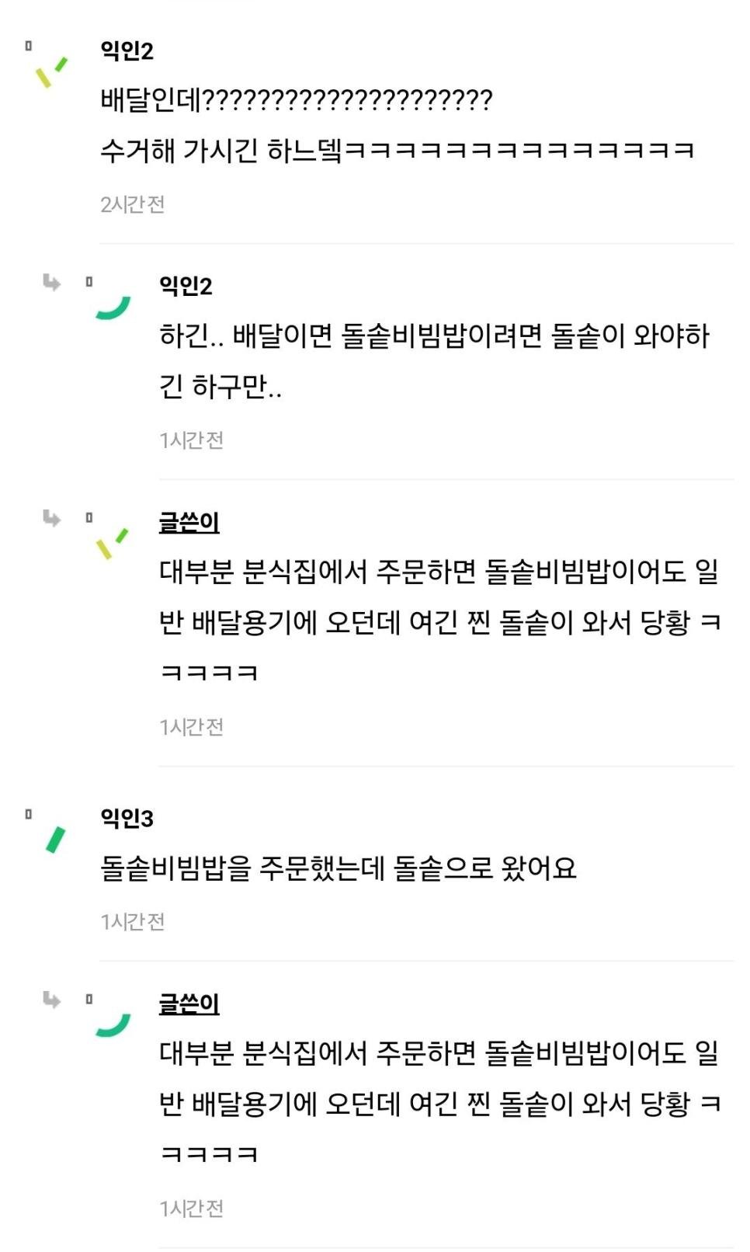The height and width of the screenshot is (1252, 750).
Task: Open the underlined 글쓴이 name replying to 익인2
Action: click(x=189, y=522)
